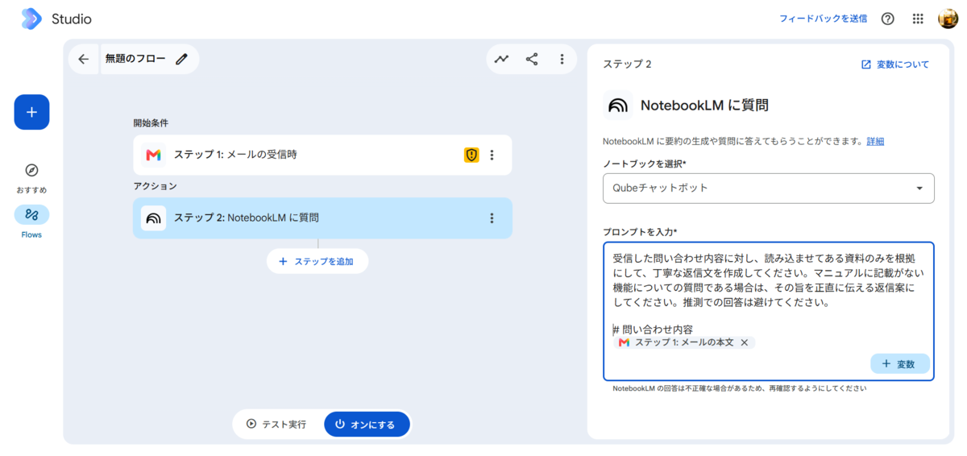Open the おすすめ compass icon
Viewport: 967px width, 456px height.
pyautogui.click(x=31, y=170)
